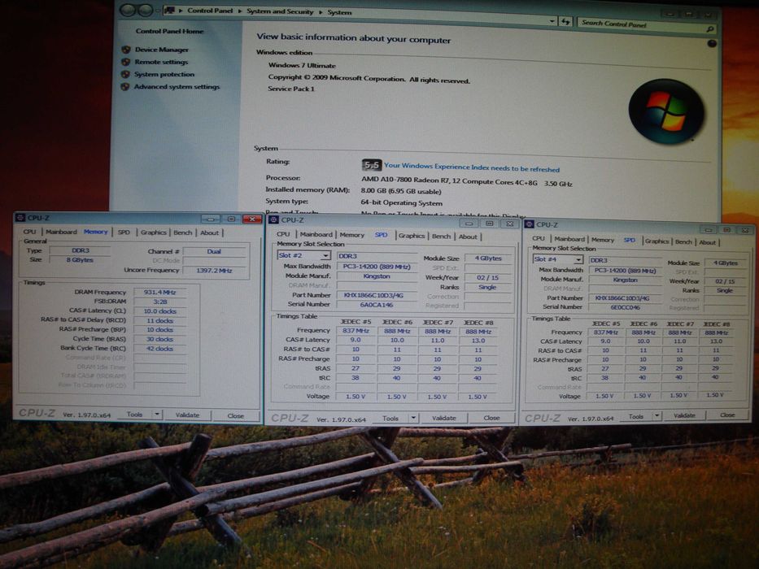
Task: Click serial number 6E0CC046 field
Action: point(625,307)
